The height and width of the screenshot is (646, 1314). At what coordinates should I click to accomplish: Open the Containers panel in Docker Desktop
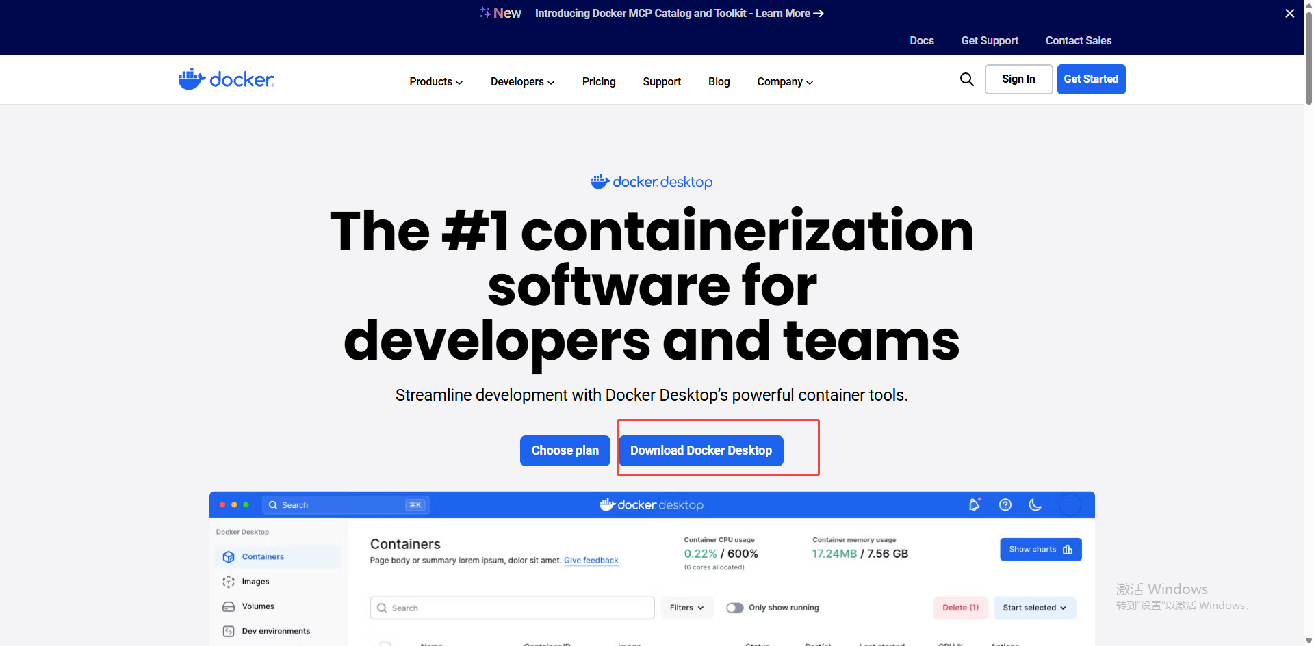[262, 556]
